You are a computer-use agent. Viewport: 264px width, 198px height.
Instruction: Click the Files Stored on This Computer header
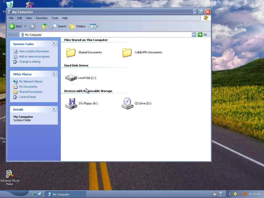click(86, 40)
